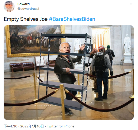
Task: Click the @EDWARDRUSSL watermark in the image
Action: click(x=45, y=105)
